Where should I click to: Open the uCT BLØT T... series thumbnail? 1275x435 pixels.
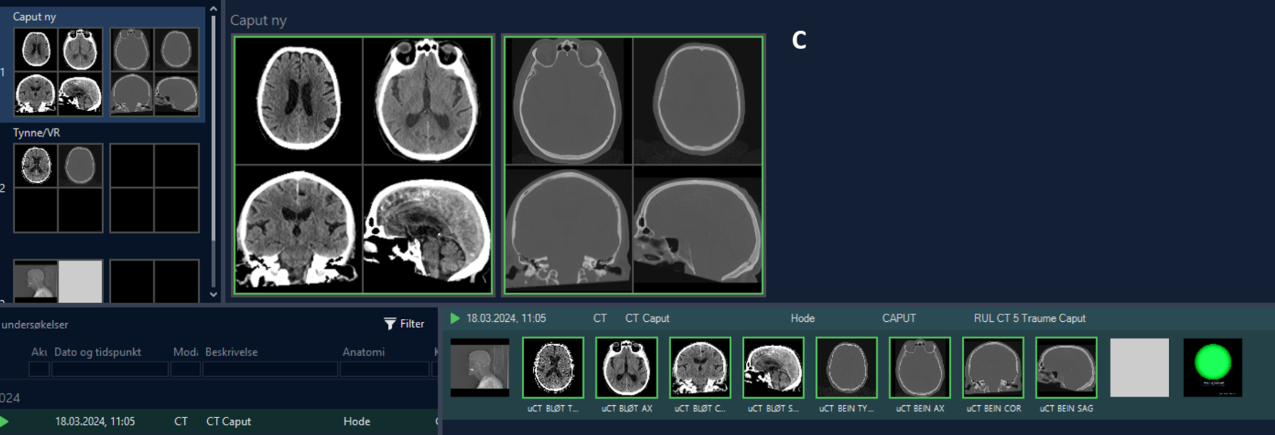553,367
